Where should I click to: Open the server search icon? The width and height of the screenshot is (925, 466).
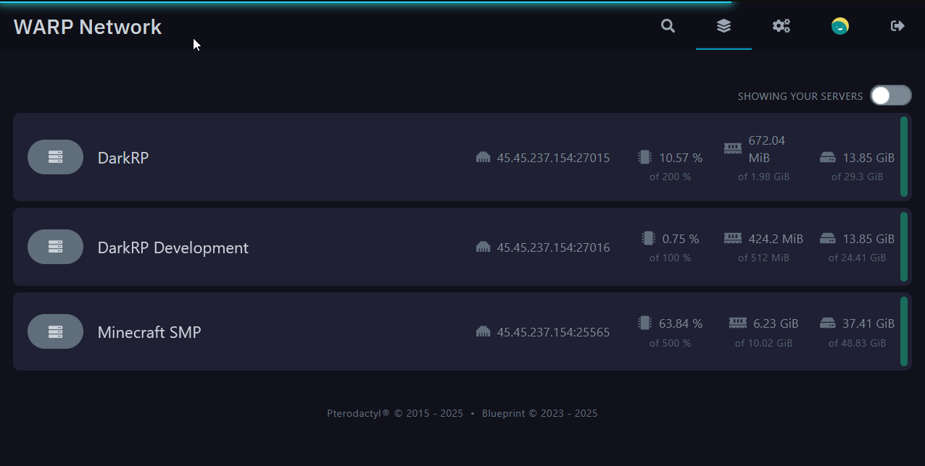click(x=668, y=26)
